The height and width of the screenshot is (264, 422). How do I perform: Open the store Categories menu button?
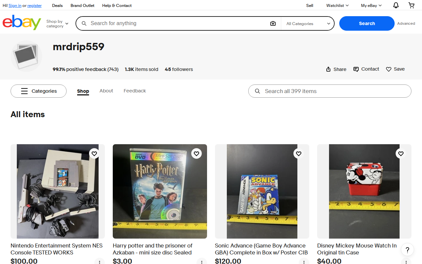tap(39, 91)
